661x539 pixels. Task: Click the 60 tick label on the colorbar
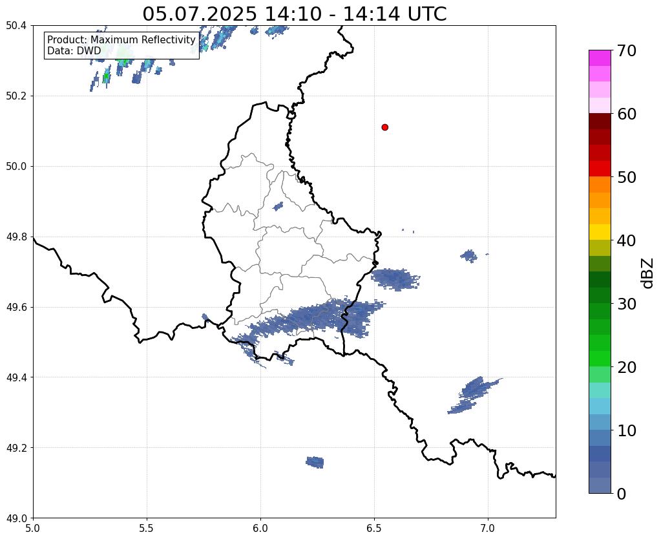(x=627, y=114)
